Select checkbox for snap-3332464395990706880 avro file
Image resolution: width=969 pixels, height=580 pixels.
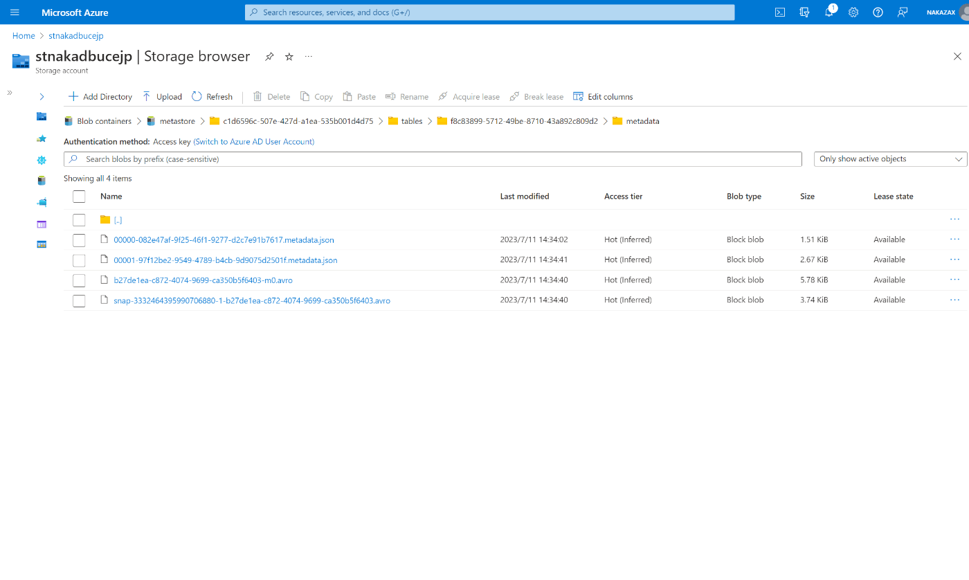point(79,300)
